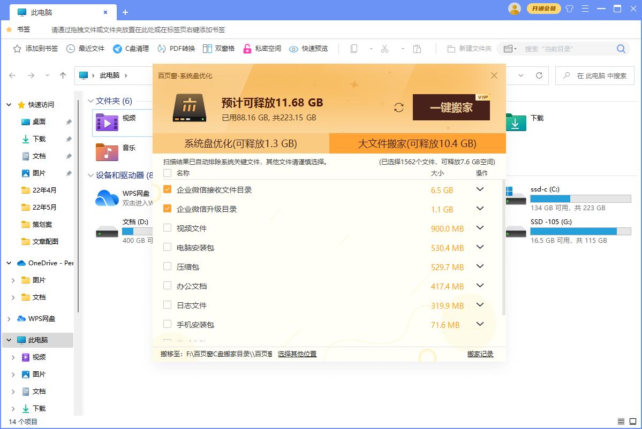Expand the 日志文件 row details
The height and width of the screenshot is (429, 642).
(x=480, y=305)
